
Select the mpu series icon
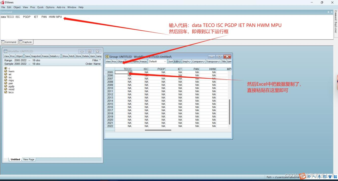tap(6, 80)
